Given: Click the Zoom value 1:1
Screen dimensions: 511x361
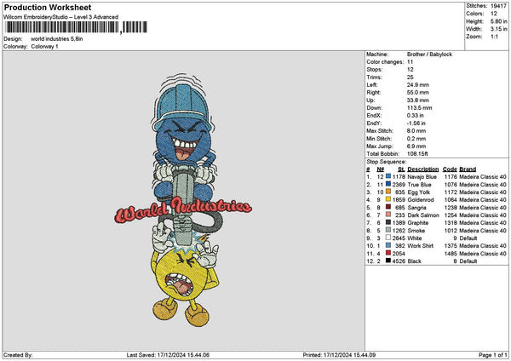Looking at the screenshot, I should click(x=494, y=37).
